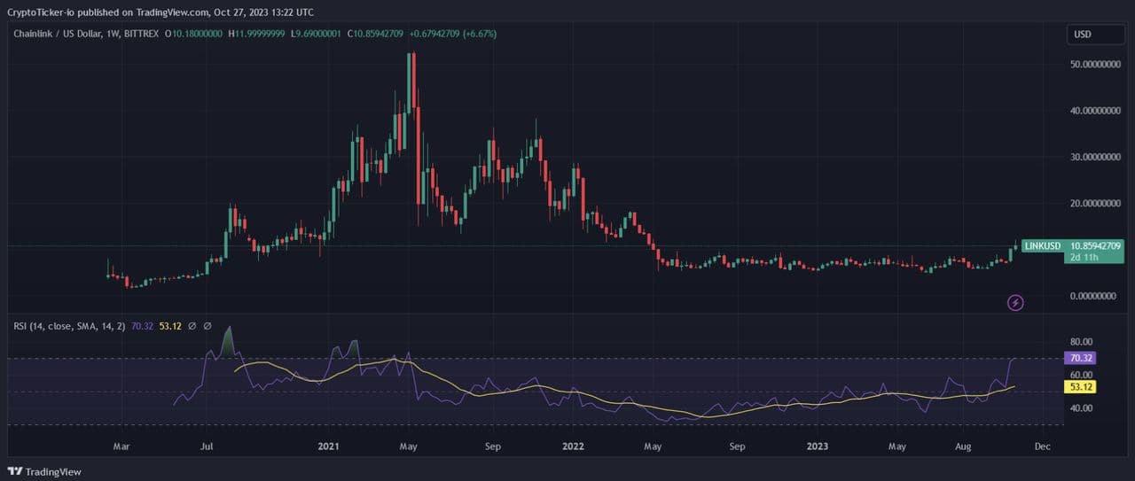Click the RSI indicator legend title
The image size is (1135, 481).
[69, 326]
